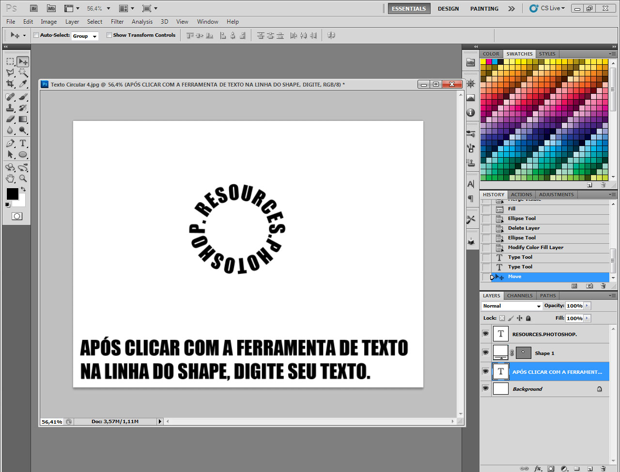Select the Eraser tool
Image resolution: width=620 pixels, height=472 pixels.
[10, 119]
